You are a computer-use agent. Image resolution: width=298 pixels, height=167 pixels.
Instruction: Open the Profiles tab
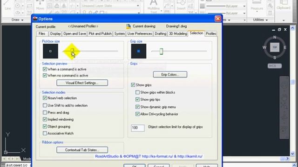(211, 34)
